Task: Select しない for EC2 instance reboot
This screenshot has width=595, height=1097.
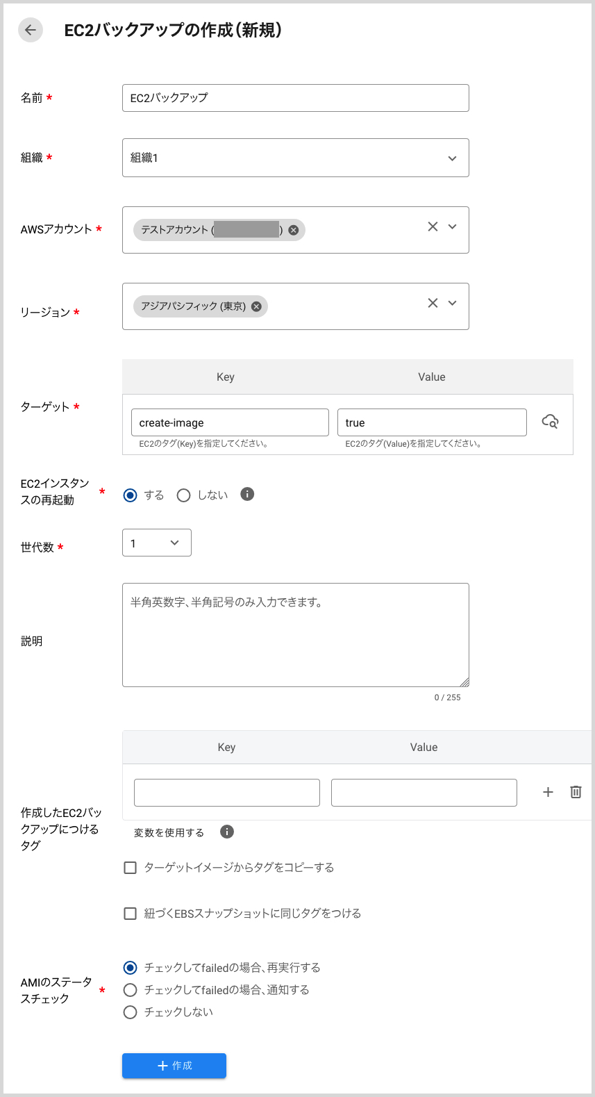Action: [x=184, y=495]
